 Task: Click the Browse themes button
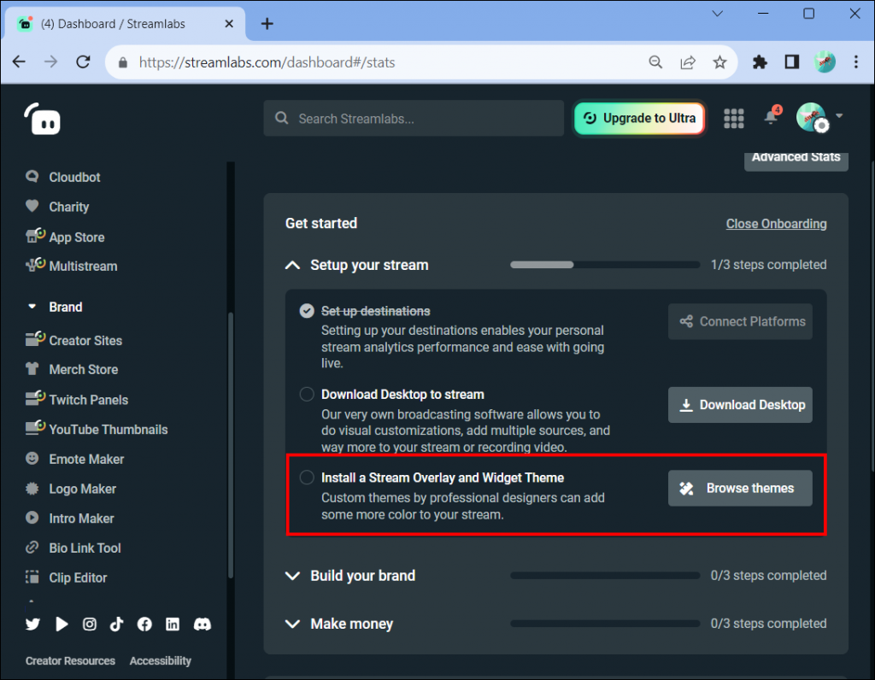(x=740, y=488)
